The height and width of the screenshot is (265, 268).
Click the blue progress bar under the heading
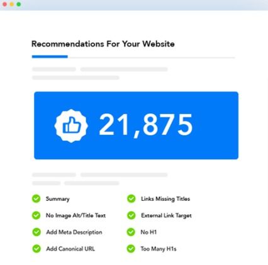[x=50, y=57]
